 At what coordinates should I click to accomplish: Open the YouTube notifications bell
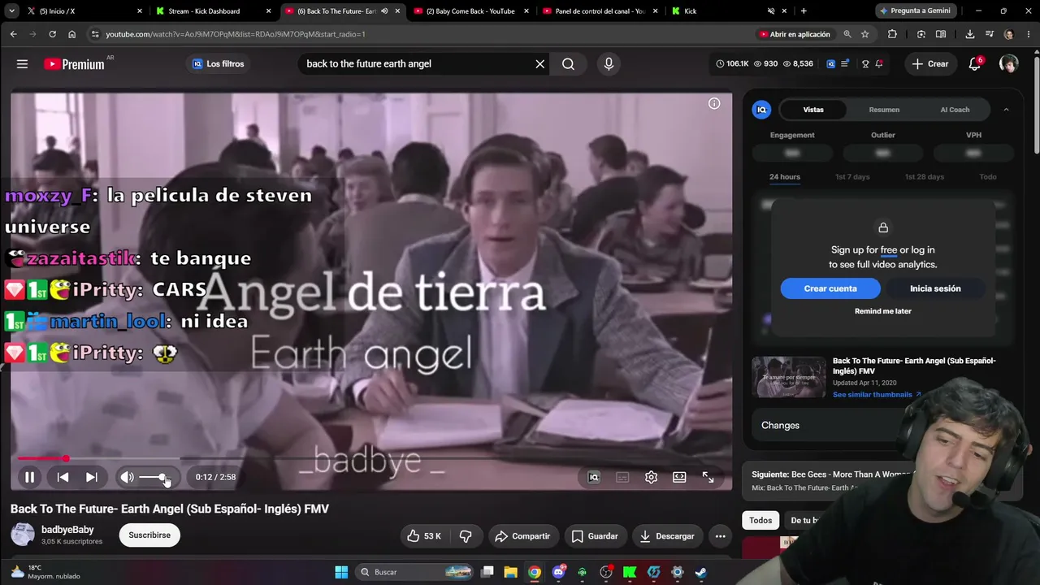click(975, 64)
